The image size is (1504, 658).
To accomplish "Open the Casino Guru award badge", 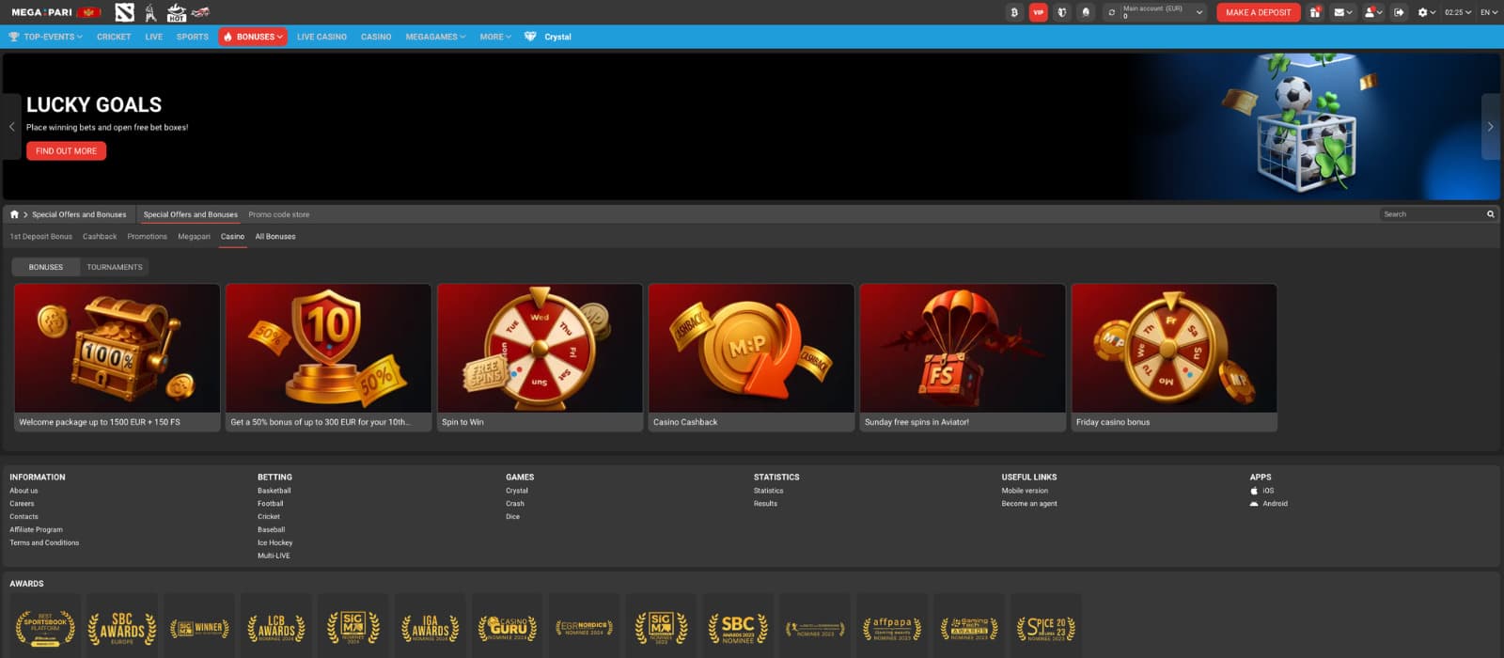I will pos(507,627).
